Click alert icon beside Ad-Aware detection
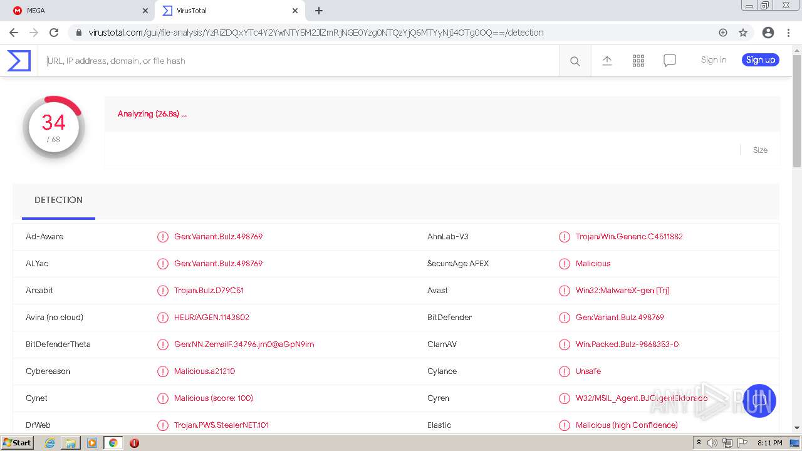802x451 pixels. click(163, 237)
